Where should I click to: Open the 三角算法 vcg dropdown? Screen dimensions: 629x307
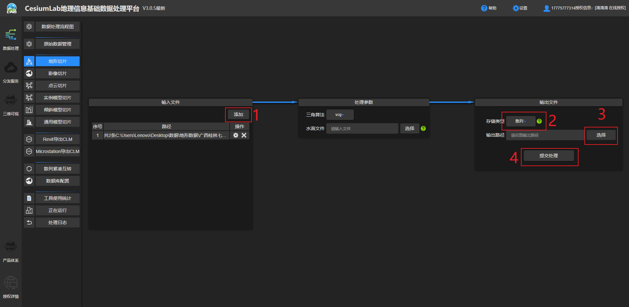click(340, 115)
